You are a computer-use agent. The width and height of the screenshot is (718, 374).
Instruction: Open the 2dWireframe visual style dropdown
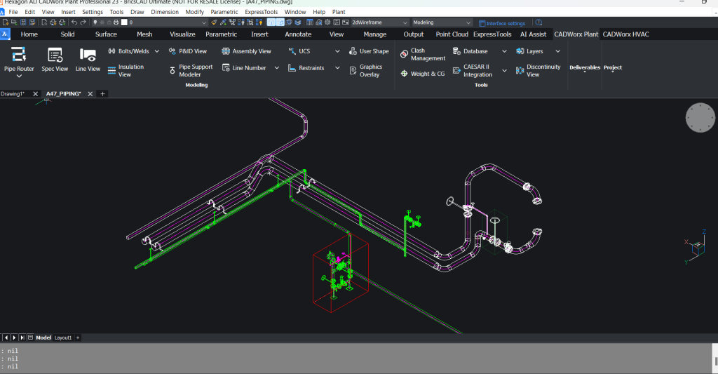pyautogui.click(x=379, y=22)
